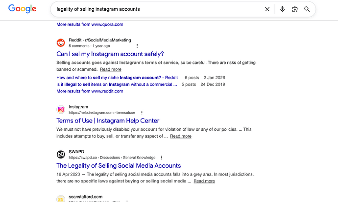
Task: Click the seanstafford.com site name
Action: click(86, 197)
